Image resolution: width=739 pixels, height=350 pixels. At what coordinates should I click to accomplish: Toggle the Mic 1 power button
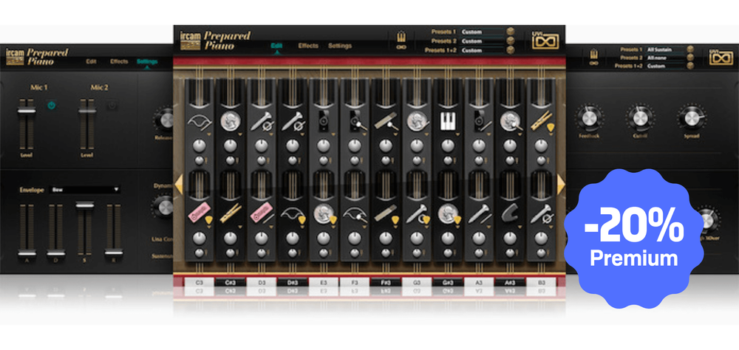[52, 105]
